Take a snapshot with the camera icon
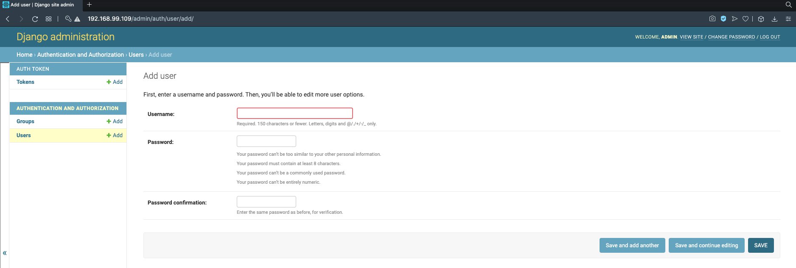 712,19
